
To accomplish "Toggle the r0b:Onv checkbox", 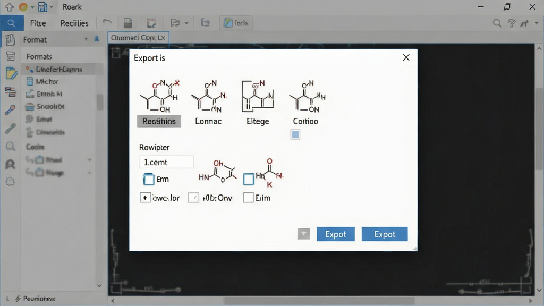I will point(193,198).
